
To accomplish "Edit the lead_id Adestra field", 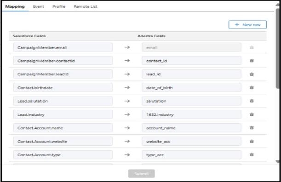I will pyautogui.click(x=191, y=74).
